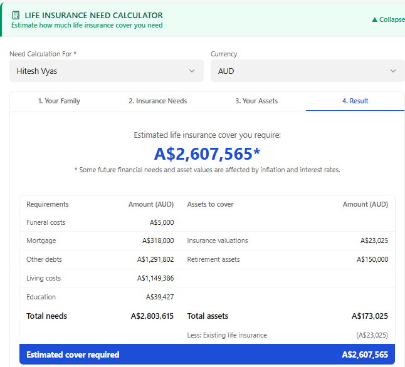
Task: Click the Living costs row label
Action: [44, 278]
